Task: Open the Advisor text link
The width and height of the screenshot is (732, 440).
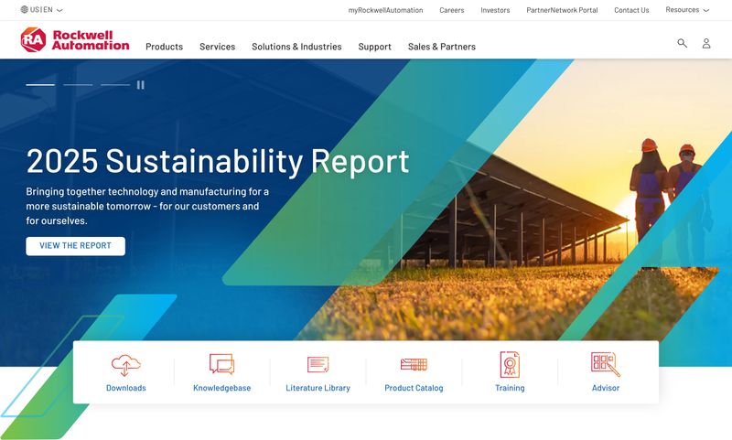Action: tap(606, 388)
